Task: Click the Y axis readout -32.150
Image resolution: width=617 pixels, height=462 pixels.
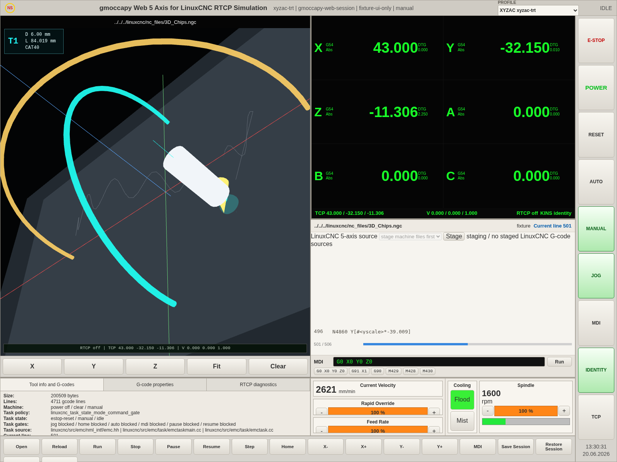Action: (525, 48)
